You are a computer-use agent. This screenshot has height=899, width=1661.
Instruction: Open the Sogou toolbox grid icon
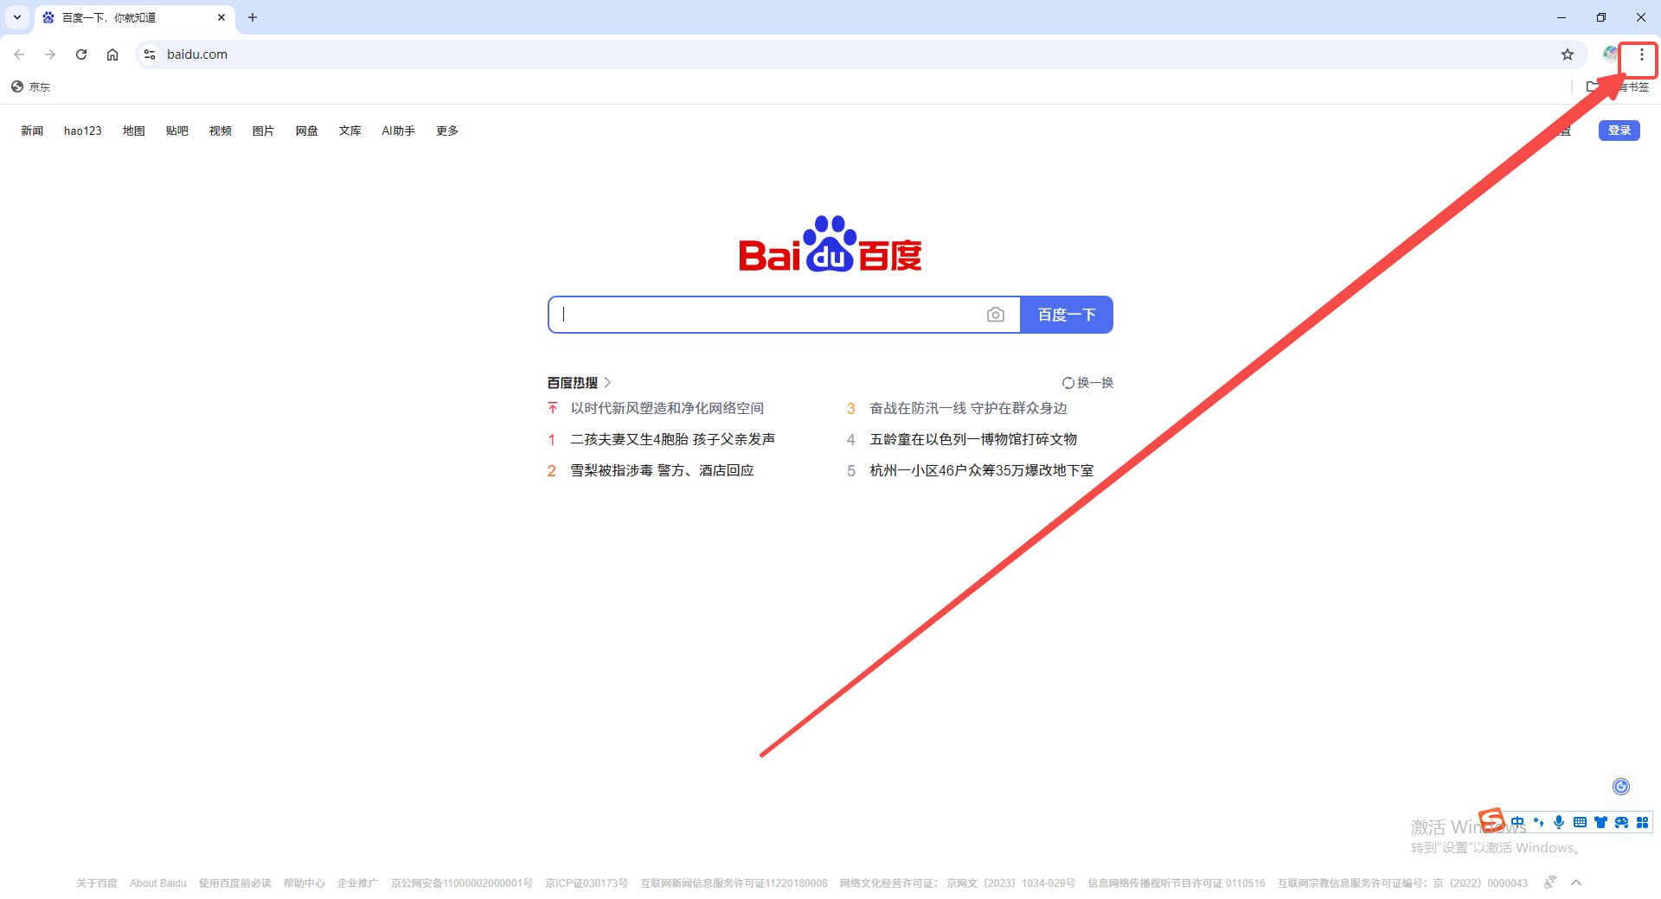(x=1642, y=822)
